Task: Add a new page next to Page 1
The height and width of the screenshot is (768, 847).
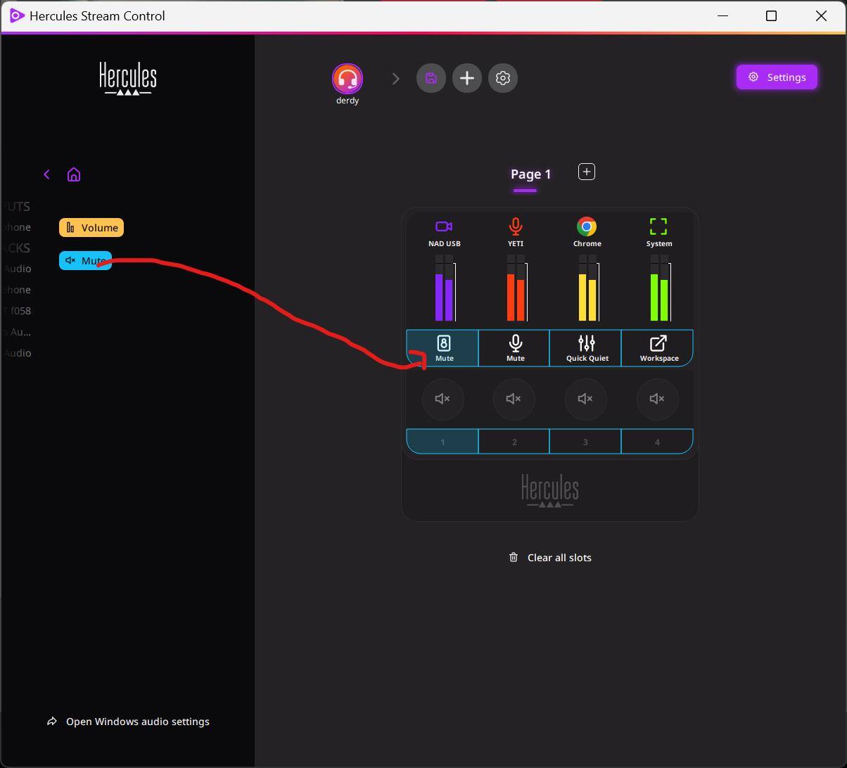Action: pos(587,172)
